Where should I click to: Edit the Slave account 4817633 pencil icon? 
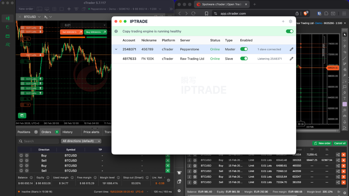(291, 59)
